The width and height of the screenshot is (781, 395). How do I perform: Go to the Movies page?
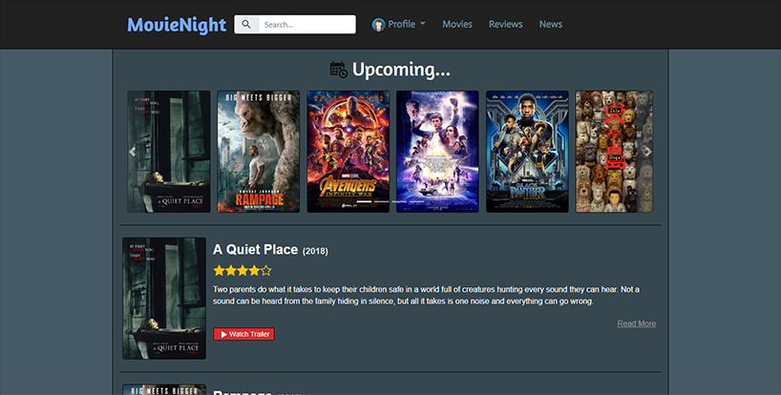pos(457,25)
